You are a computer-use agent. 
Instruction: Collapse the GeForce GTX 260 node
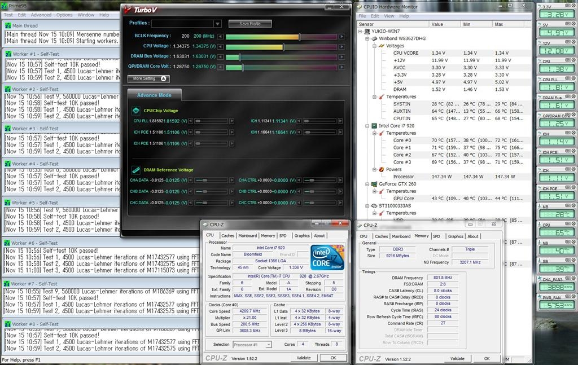coord(367,184)
